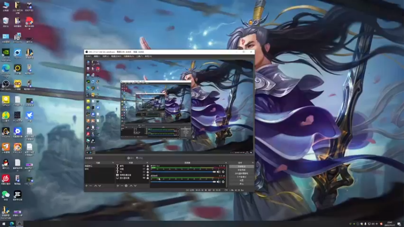
Task: Undock Audio Mixer via header icon
Action: (226, 162)
